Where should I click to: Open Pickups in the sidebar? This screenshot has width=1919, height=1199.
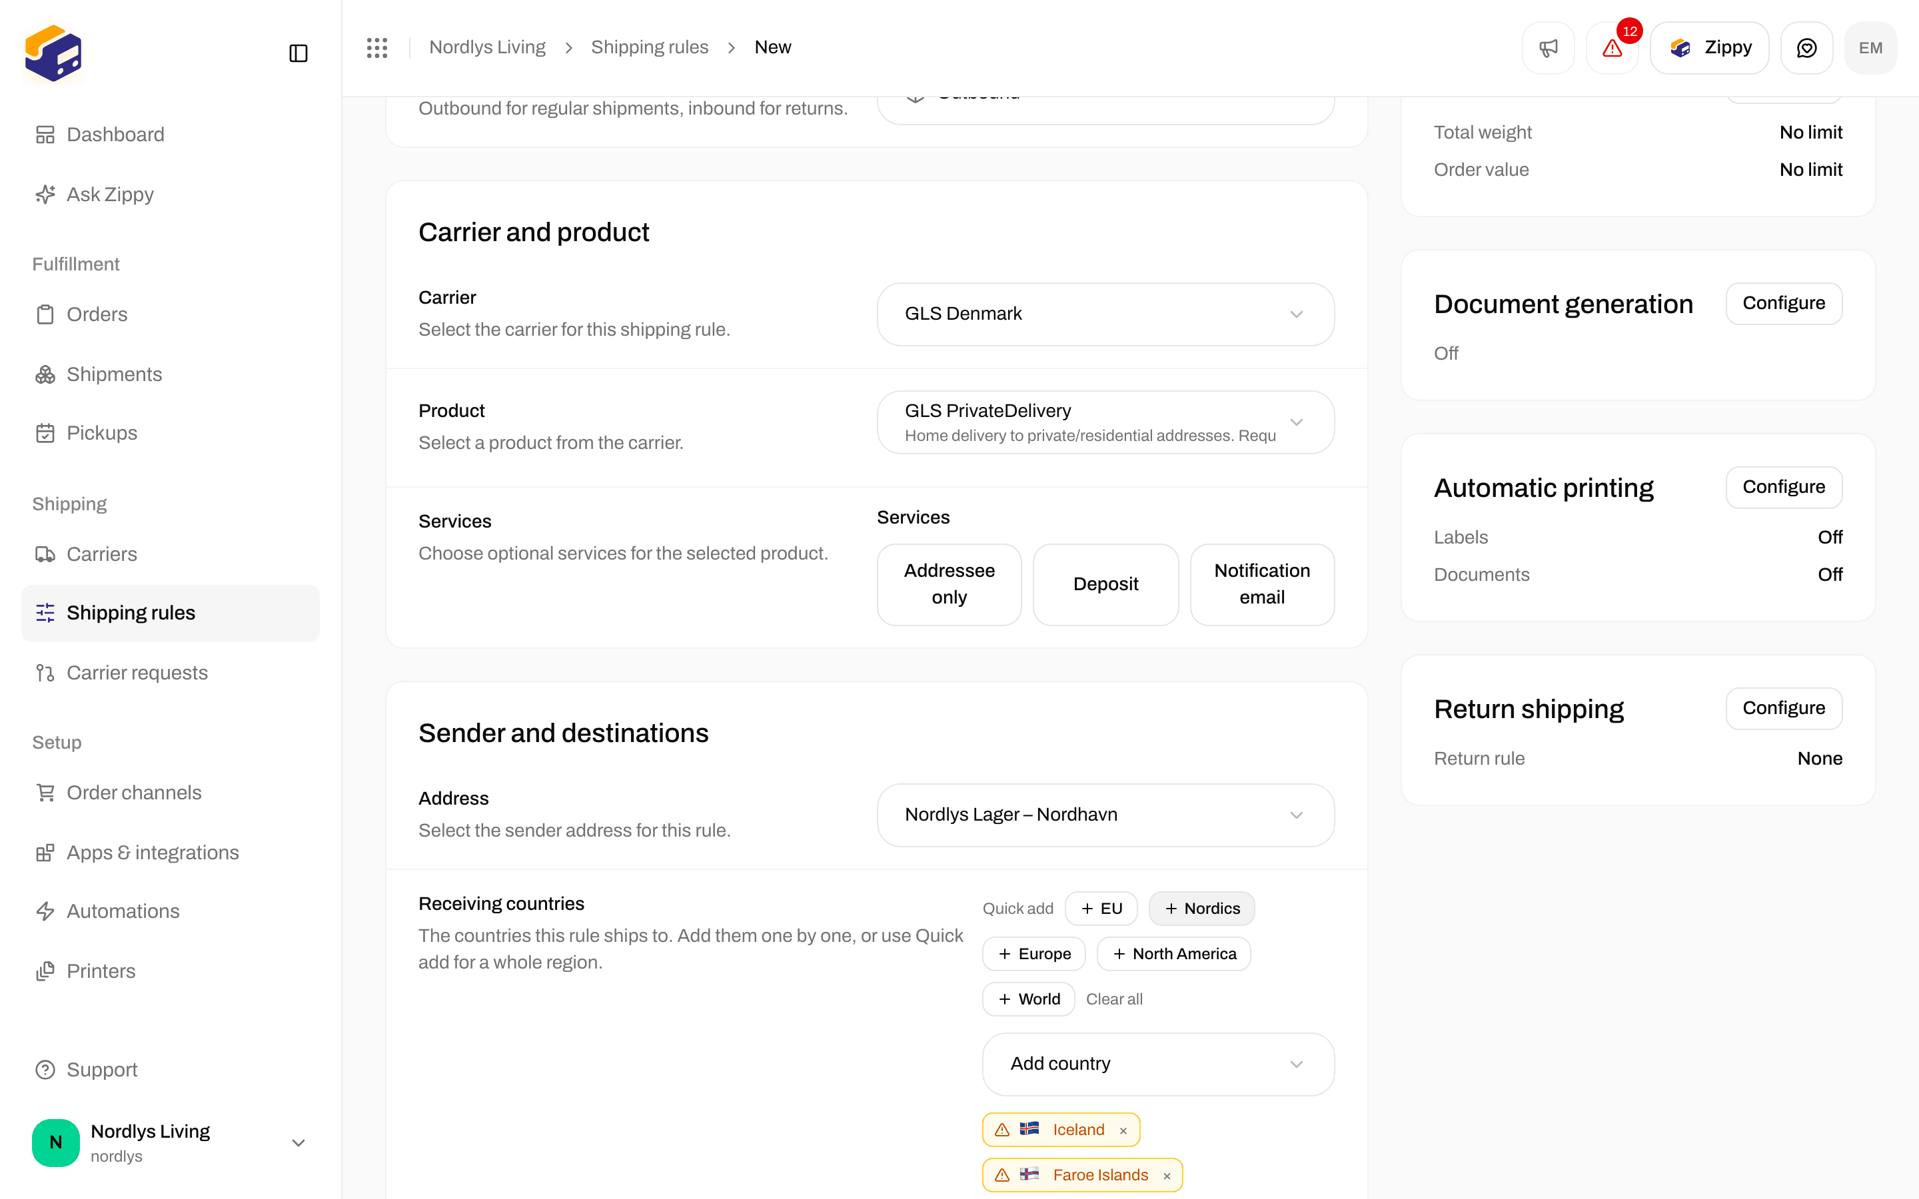(x=171, y=433)
